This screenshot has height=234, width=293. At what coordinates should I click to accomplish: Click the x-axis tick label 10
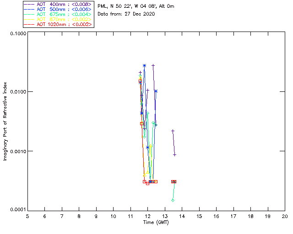tap(113, 216)
